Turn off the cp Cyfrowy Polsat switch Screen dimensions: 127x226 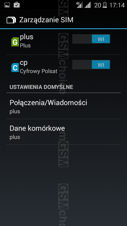(x=91, y=65)
